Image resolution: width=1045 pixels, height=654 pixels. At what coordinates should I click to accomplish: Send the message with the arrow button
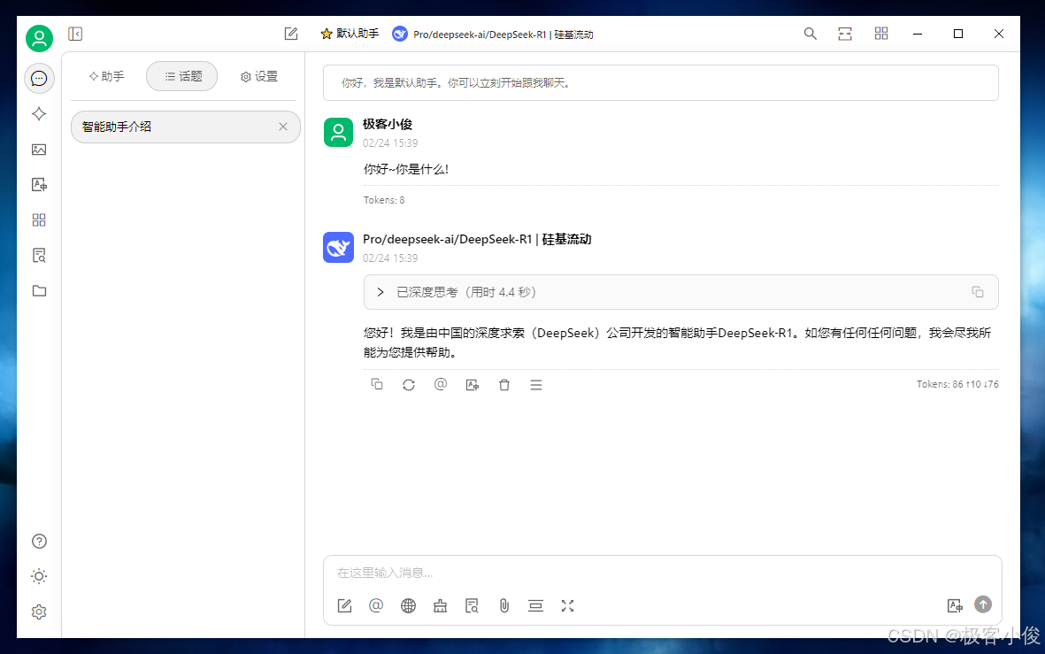coord(983,604)
